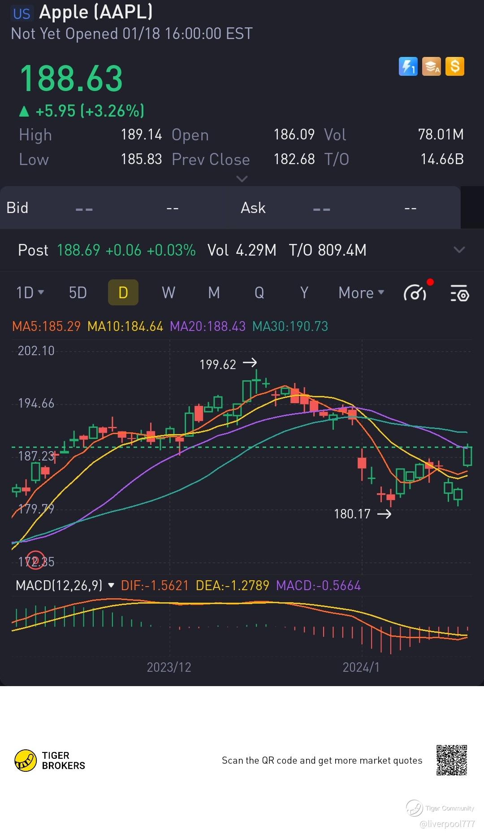The height and width of the screenshot is (835, 484).
Task: Tap the MA5:185.29 legend
Action: click(46, 326)
